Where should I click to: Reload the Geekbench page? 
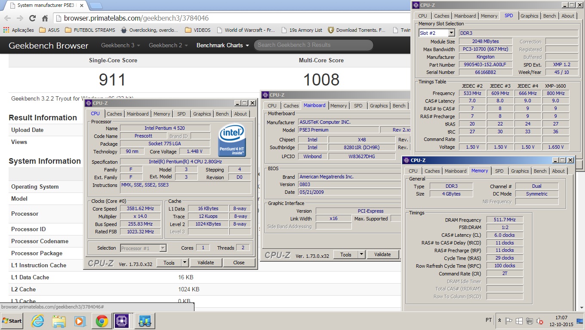pos(32,18)
